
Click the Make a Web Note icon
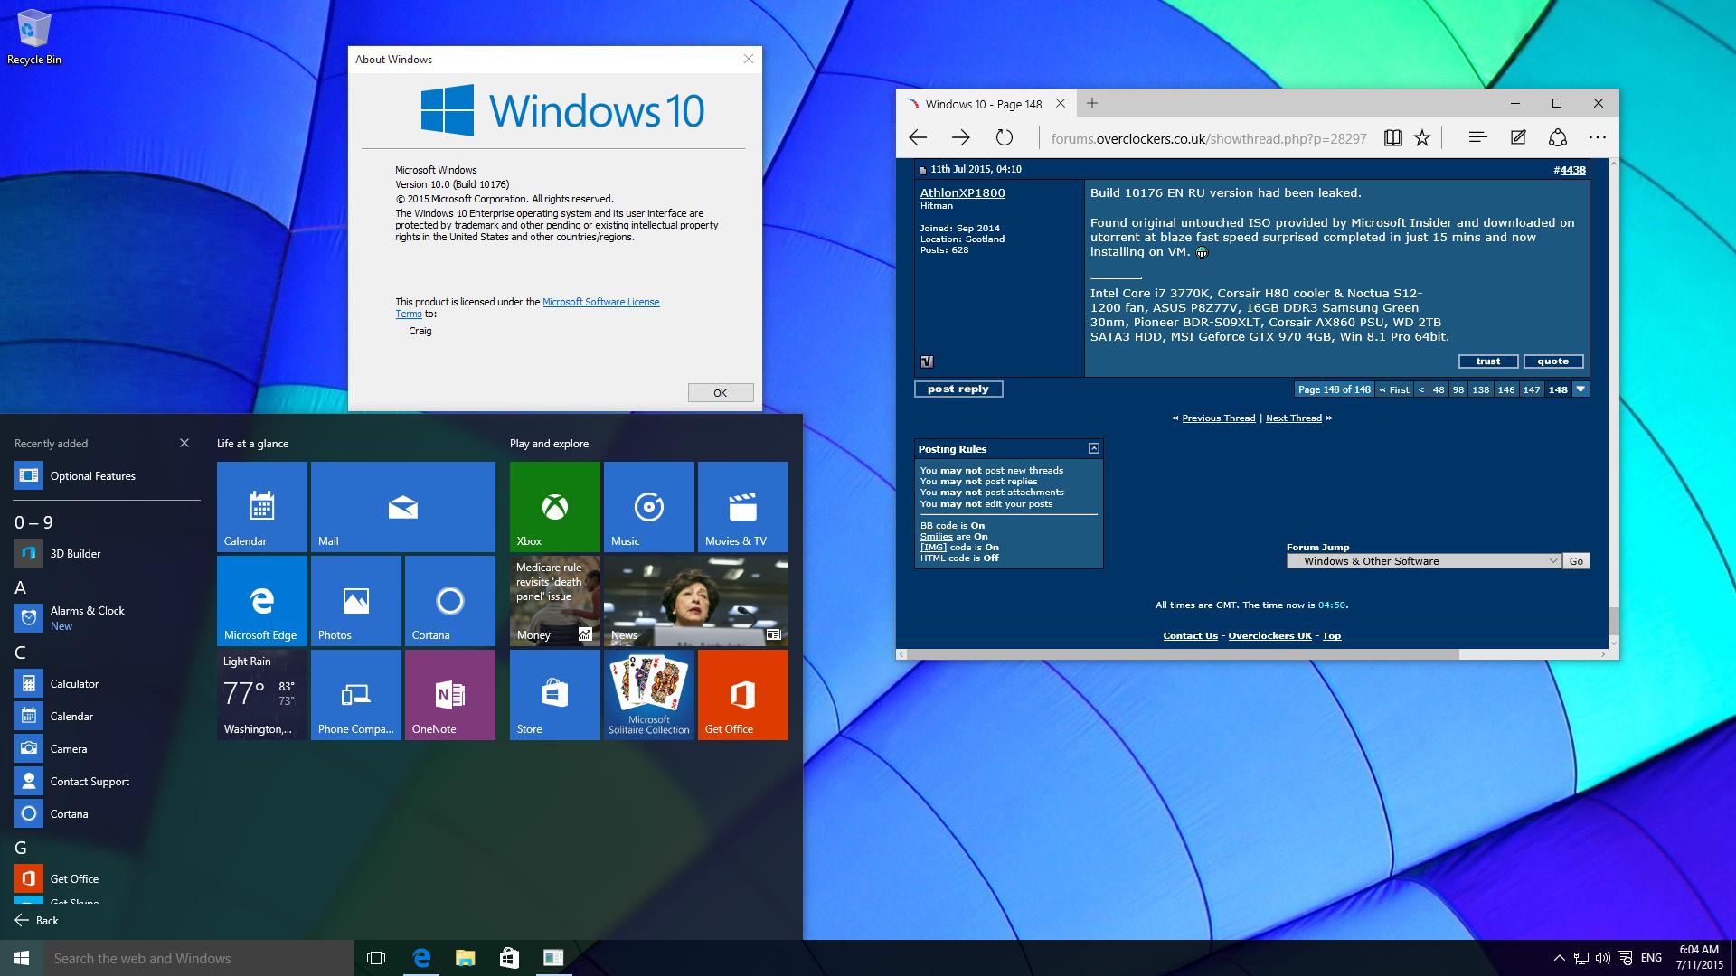(1518, 137)
